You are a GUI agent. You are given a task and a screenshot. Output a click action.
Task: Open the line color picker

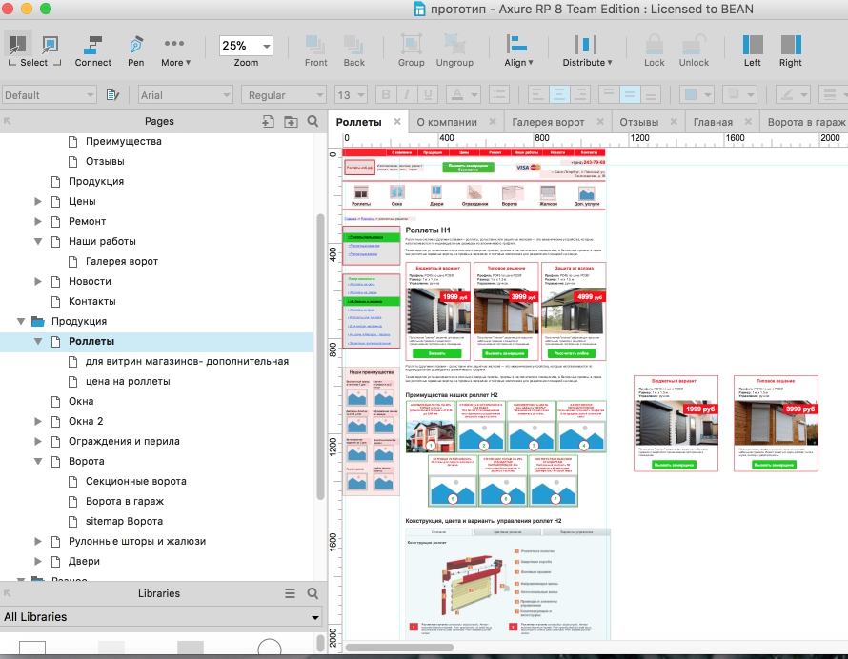coord(793,95)
